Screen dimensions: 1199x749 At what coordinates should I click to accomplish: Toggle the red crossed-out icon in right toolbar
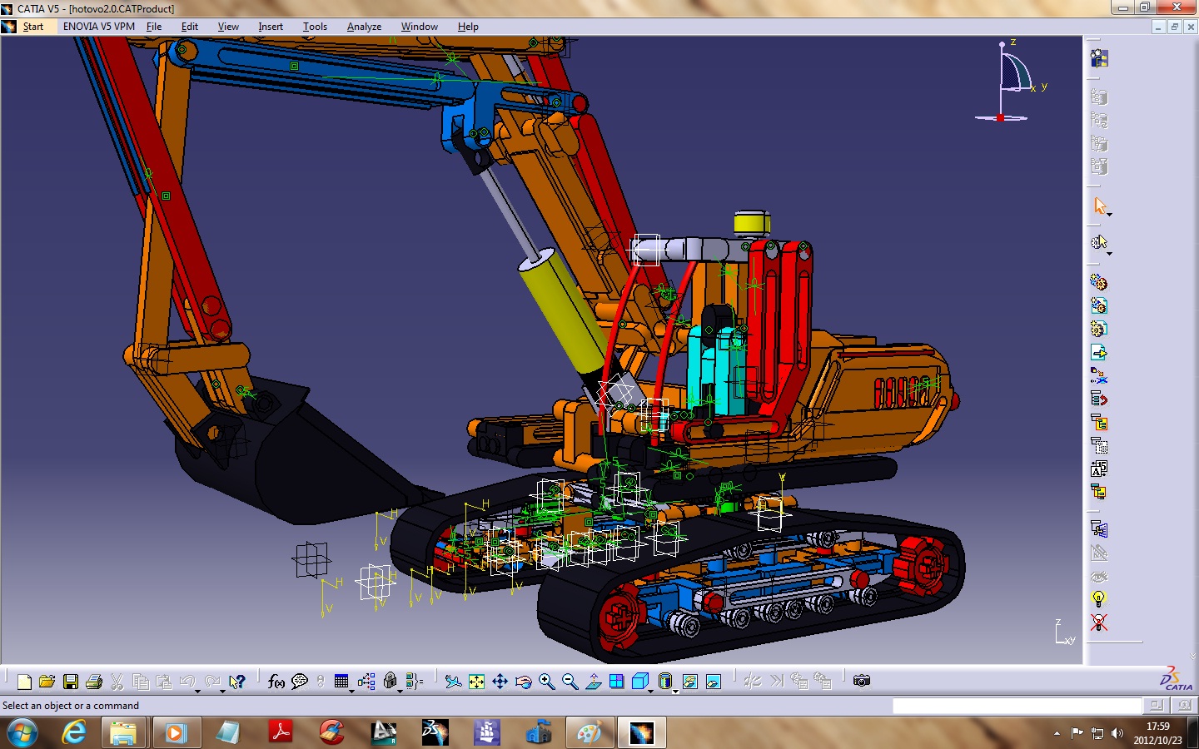(x=1099, y=623)
